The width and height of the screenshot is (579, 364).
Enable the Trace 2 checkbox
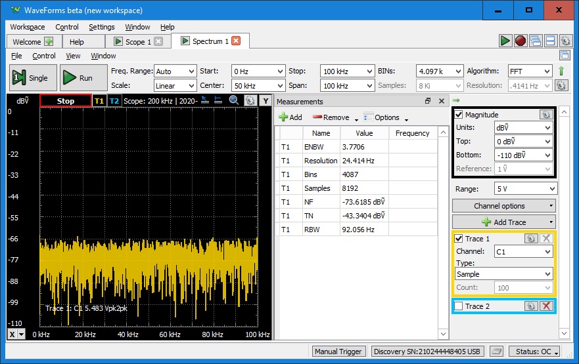point(459,306)
